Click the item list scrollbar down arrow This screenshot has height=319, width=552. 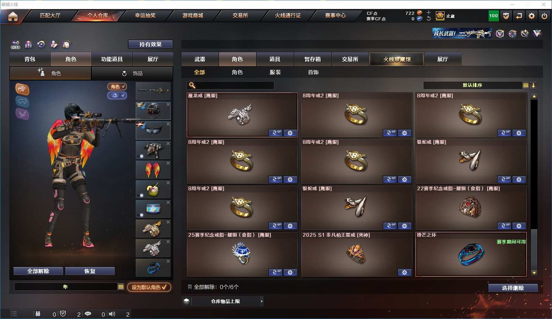point(534,273)
